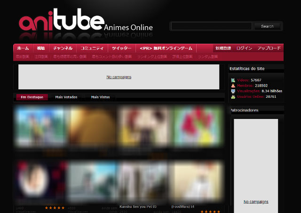
Task: Click the Videos statistics icon
Action: pos(233,80)
